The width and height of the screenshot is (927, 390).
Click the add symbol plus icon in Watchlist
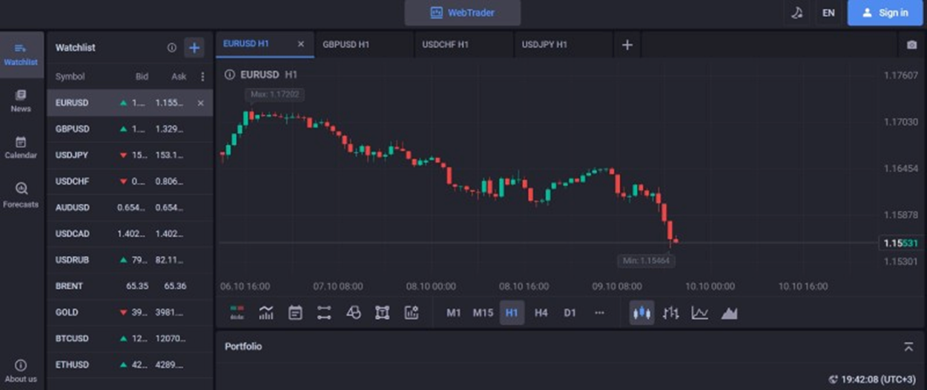[194, 48]
